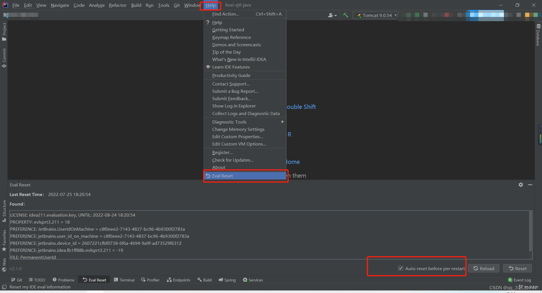
Task: Open the TODO tool window tab
Action: pos(37,280)
